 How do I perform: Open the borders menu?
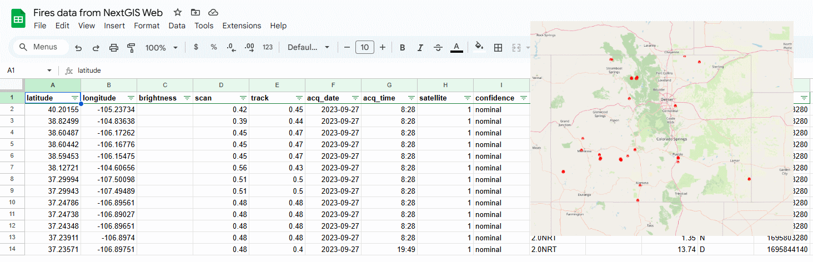click(498, 48)
